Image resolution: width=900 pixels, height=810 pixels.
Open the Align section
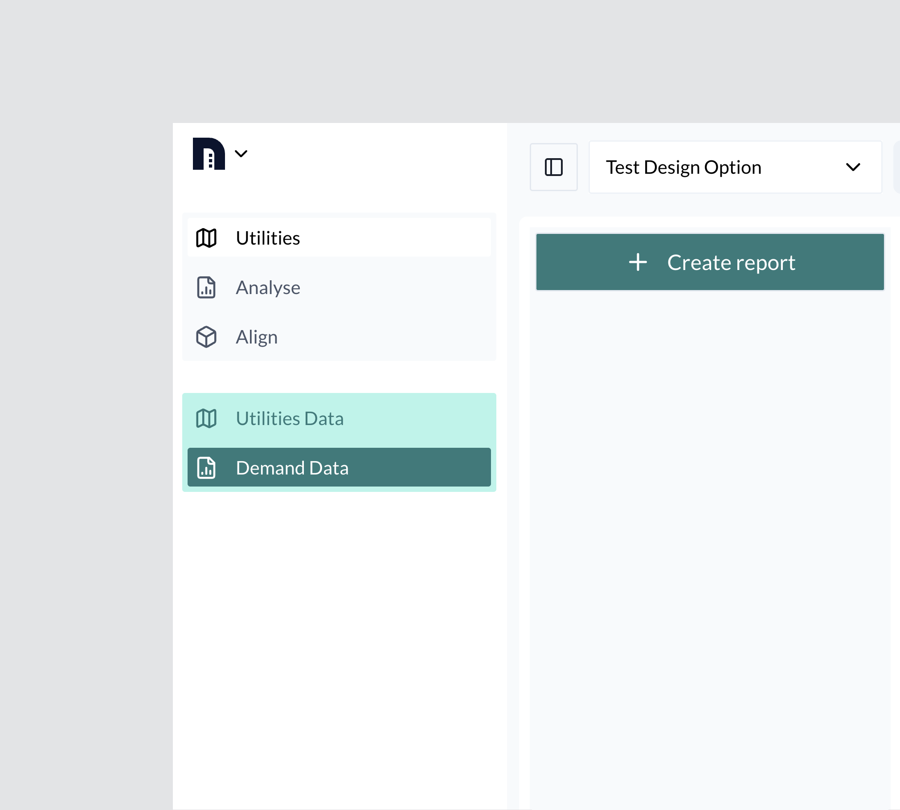(x=257, y=337)
